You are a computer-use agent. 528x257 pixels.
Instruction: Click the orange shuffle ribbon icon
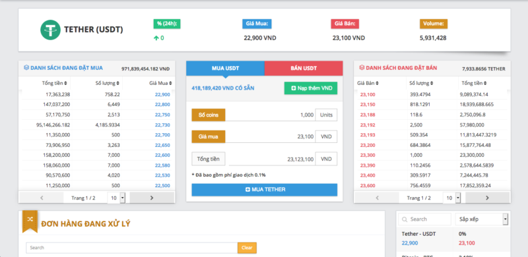(30, 221)
